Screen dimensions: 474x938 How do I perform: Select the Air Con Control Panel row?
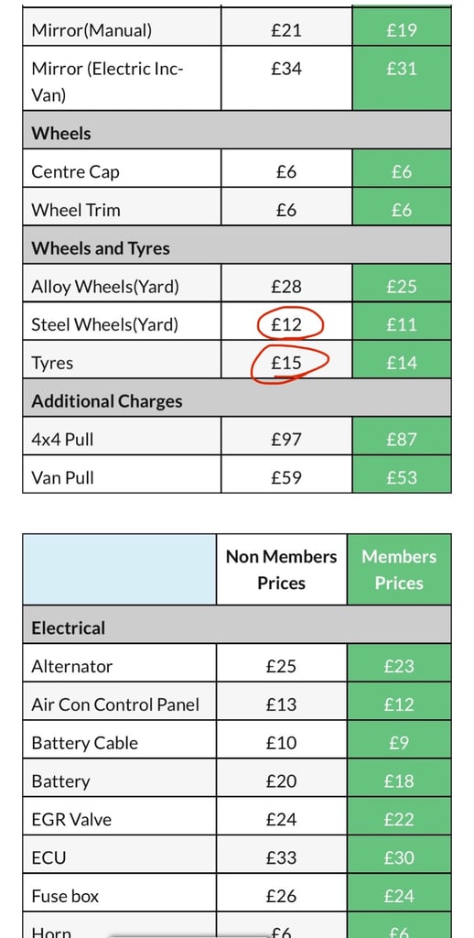coord(237,704)
